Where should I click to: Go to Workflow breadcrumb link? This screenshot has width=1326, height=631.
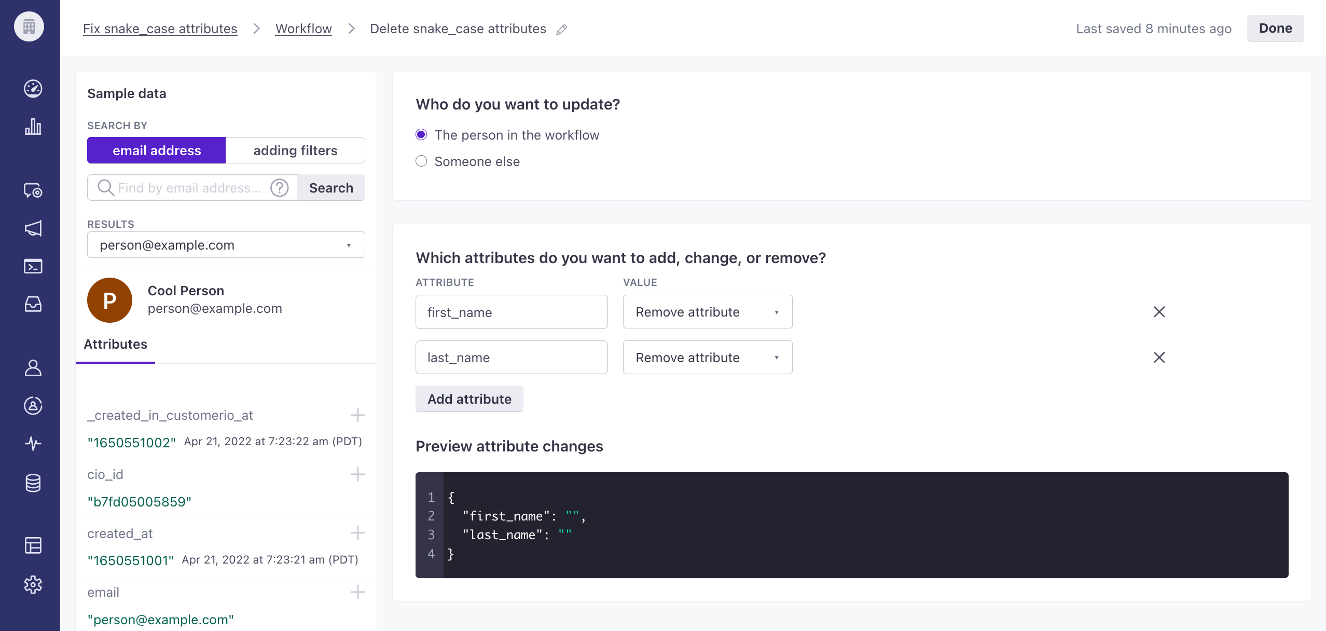[303, 29]
